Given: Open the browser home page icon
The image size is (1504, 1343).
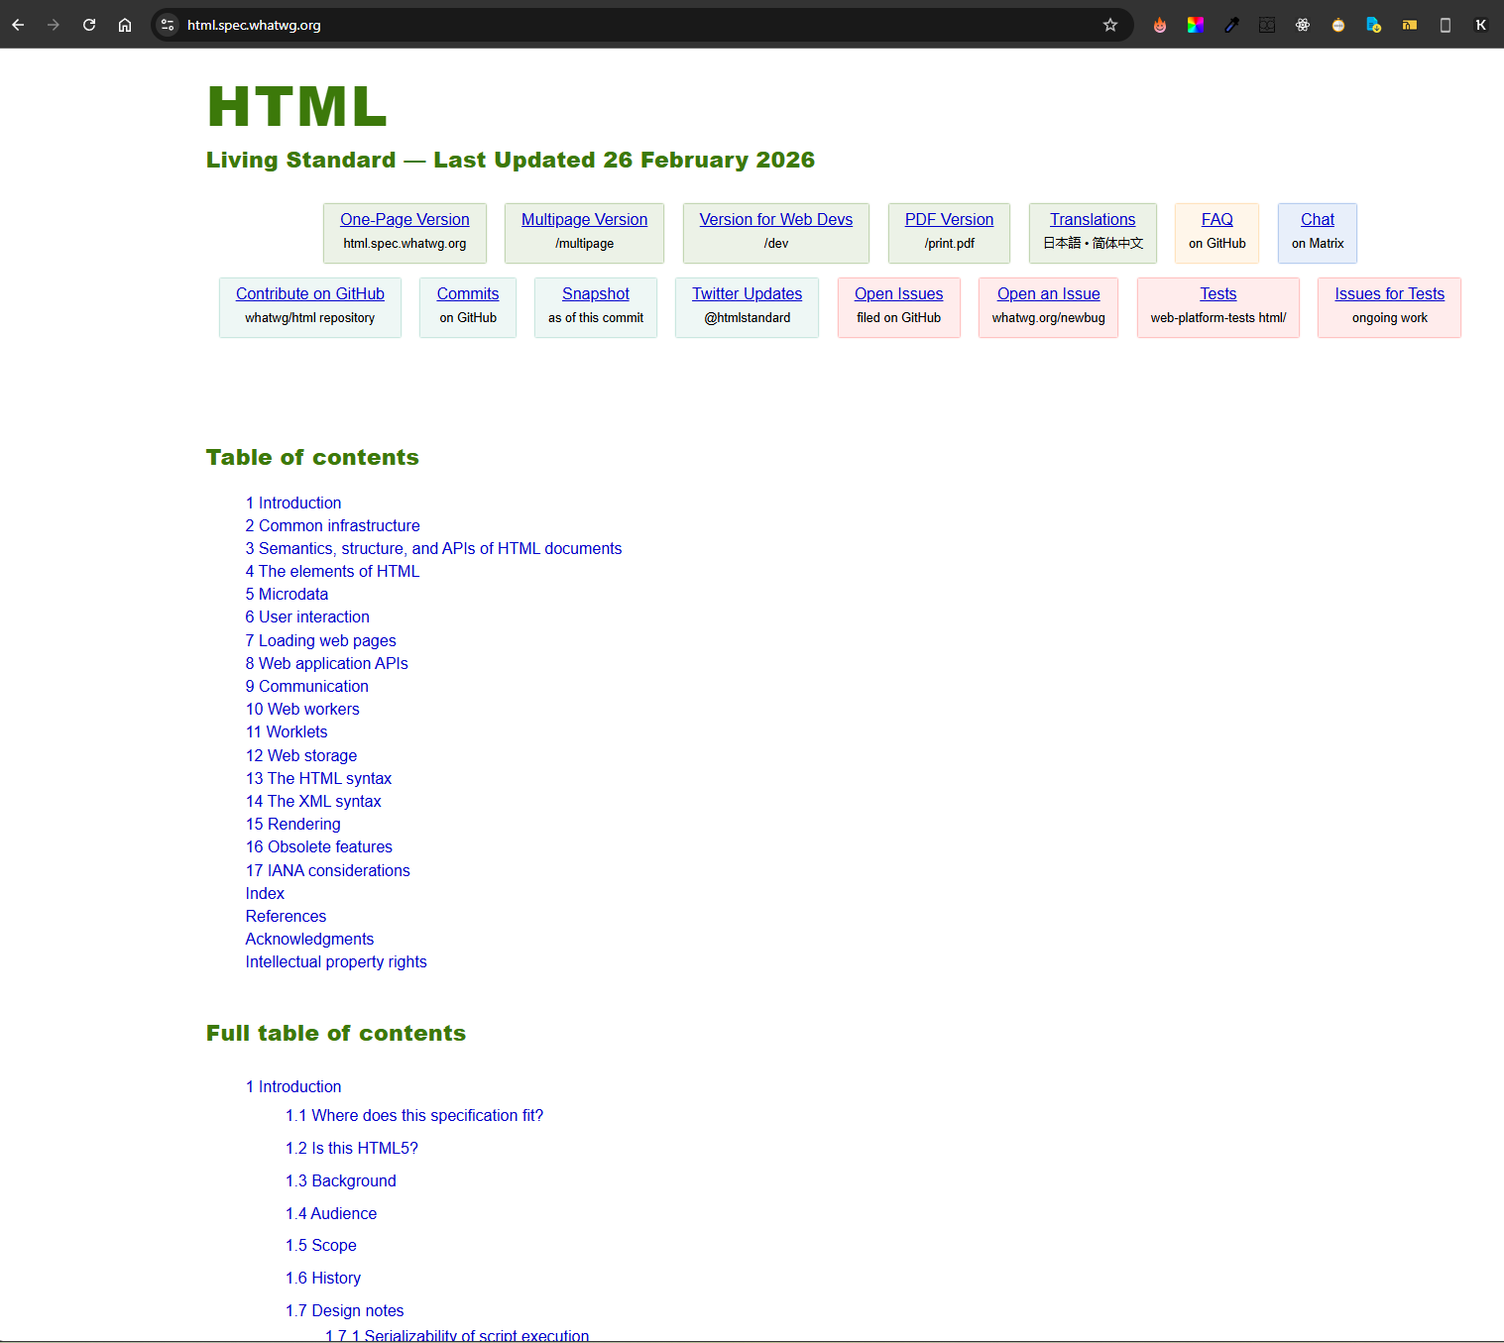Looking at the screenshot, I should point(125,25).
